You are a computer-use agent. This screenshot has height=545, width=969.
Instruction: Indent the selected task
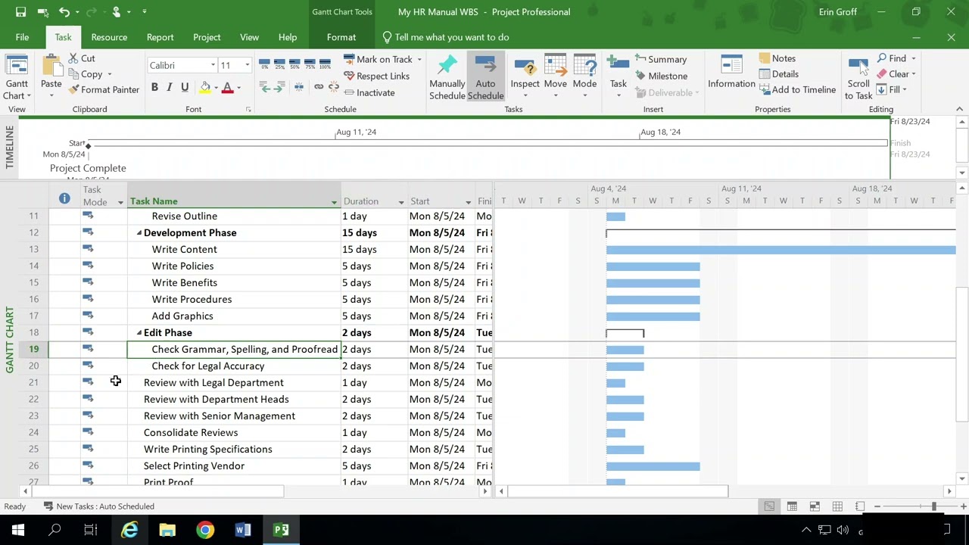pyautogui.click(x=279, y=88)
